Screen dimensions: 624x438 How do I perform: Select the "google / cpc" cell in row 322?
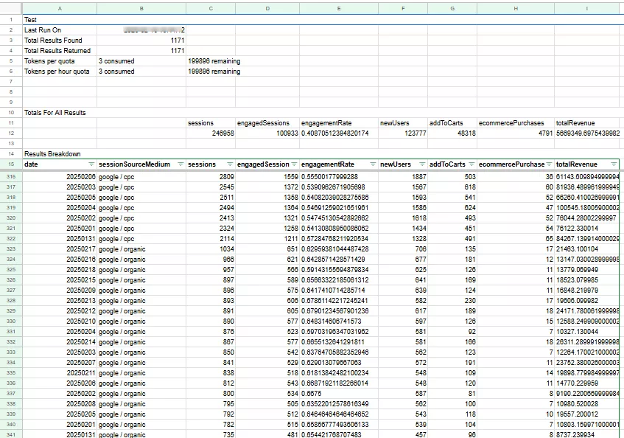[x=141, y=238]
